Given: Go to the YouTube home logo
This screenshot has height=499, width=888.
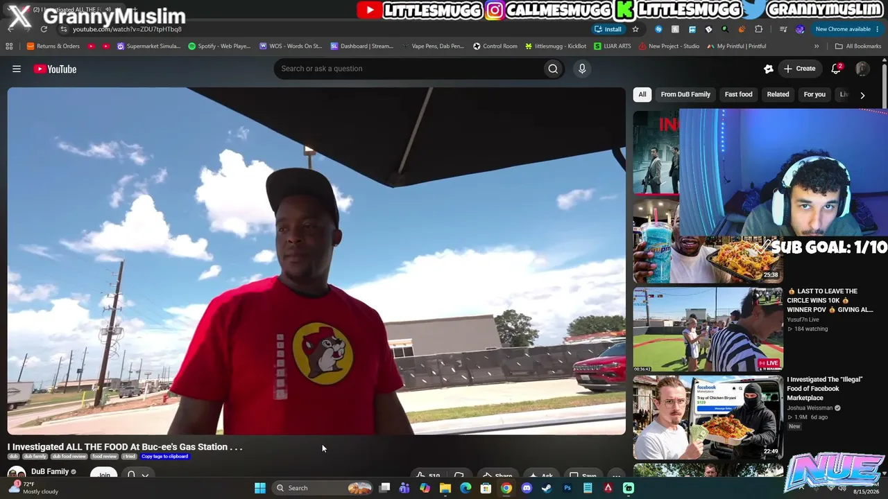Looking at the screenshot, I should point(55,69).
